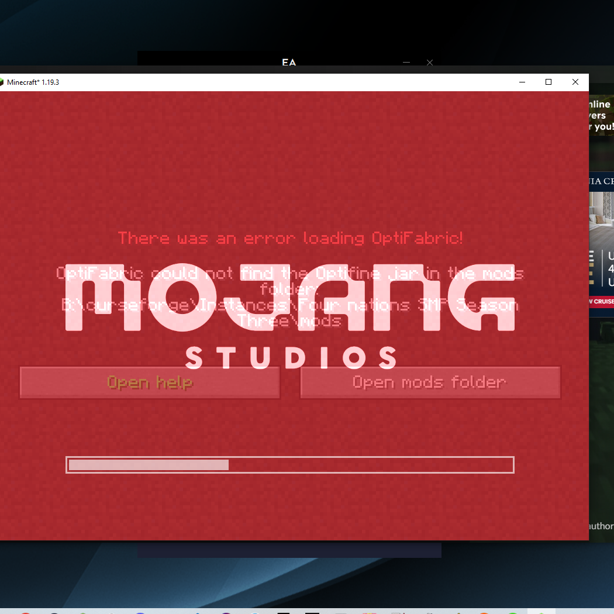Close the EA window behind Minecraft
This screenshot has height=614, width=614.
click(430, 62)
